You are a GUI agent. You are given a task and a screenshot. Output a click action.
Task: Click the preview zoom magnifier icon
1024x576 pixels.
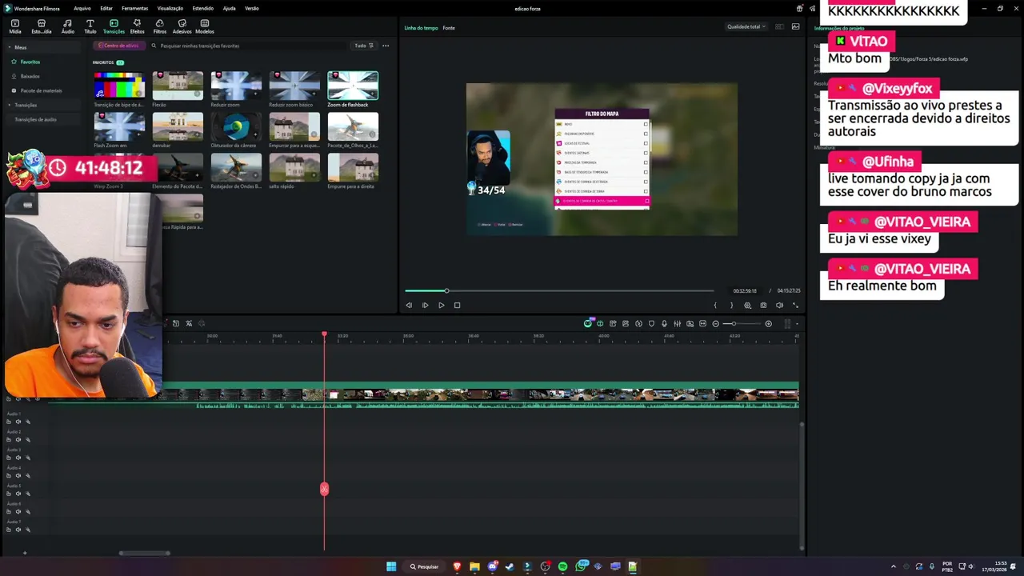pyautogui.click(x=747, y=305)
